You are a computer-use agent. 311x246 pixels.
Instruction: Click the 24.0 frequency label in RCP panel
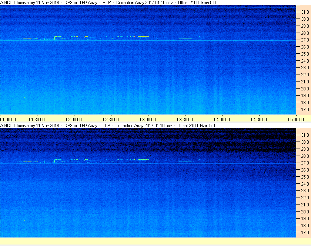click(x=305, y=61)
